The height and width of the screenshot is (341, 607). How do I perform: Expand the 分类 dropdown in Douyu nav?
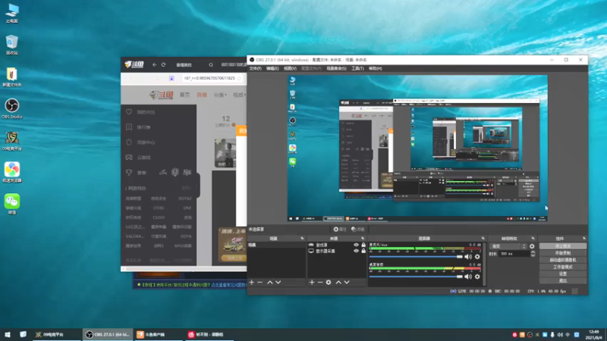[x=220, y=95]
